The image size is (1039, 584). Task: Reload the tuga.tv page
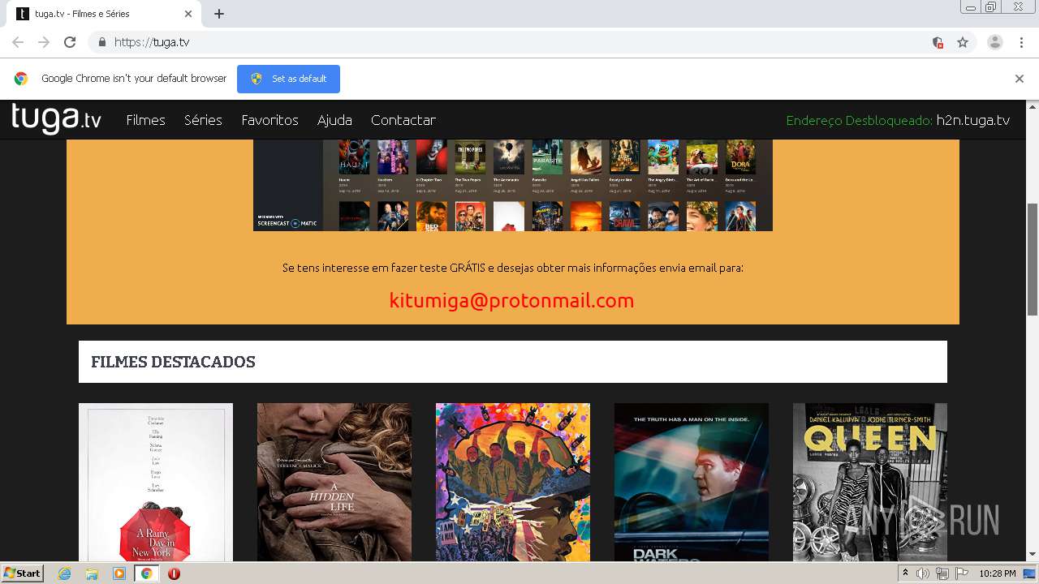click(x=70, y=42)
